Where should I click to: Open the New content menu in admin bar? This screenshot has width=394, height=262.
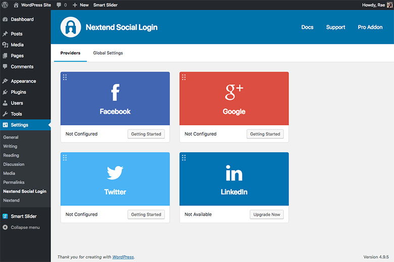click(80, 5)
